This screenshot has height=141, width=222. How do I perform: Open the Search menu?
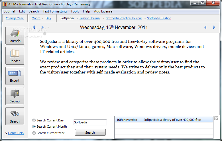(34, 11)
